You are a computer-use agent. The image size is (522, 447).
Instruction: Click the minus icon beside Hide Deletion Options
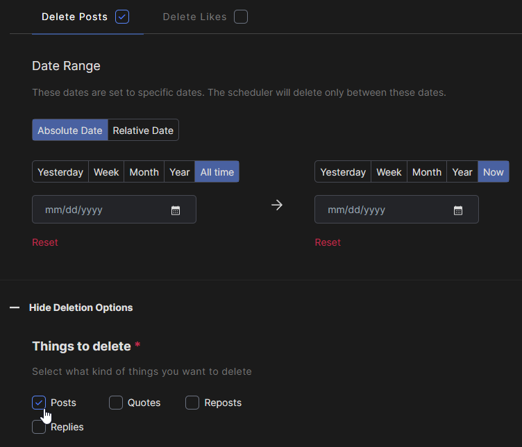point(15,307)
